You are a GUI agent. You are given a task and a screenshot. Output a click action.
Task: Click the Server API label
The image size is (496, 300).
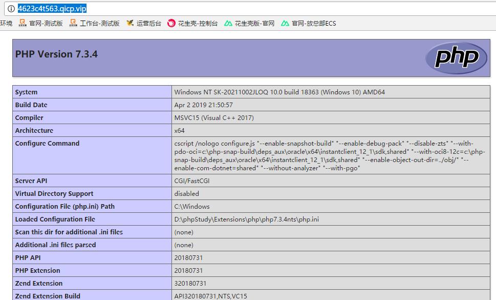[31, 181]
